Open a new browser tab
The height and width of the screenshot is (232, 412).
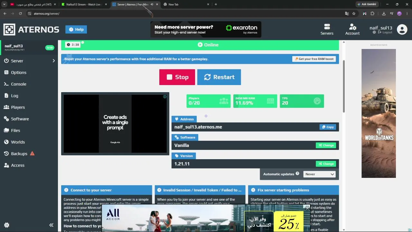(x=216, y=5)
